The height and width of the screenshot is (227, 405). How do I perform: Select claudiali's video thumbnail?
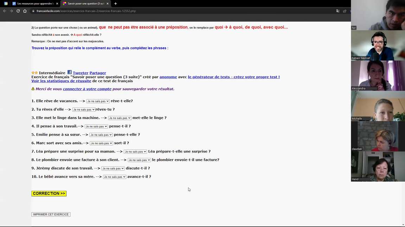(378, 136)
